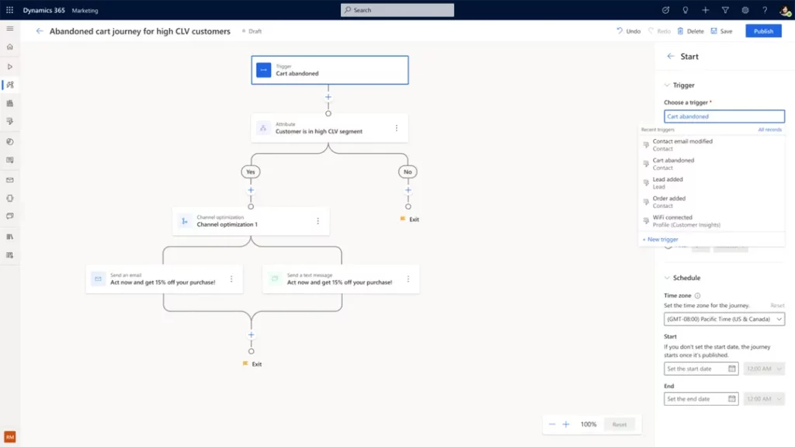
Task: Open Help via the question mark icon
Action: point(763,10)
